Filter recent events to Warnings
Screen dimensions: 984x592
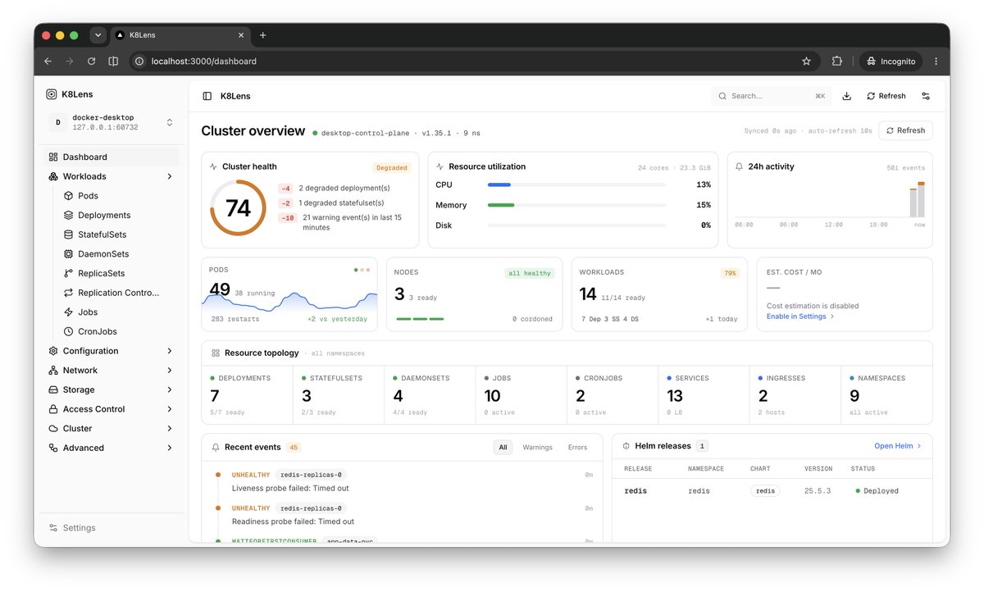pos(537,448)
